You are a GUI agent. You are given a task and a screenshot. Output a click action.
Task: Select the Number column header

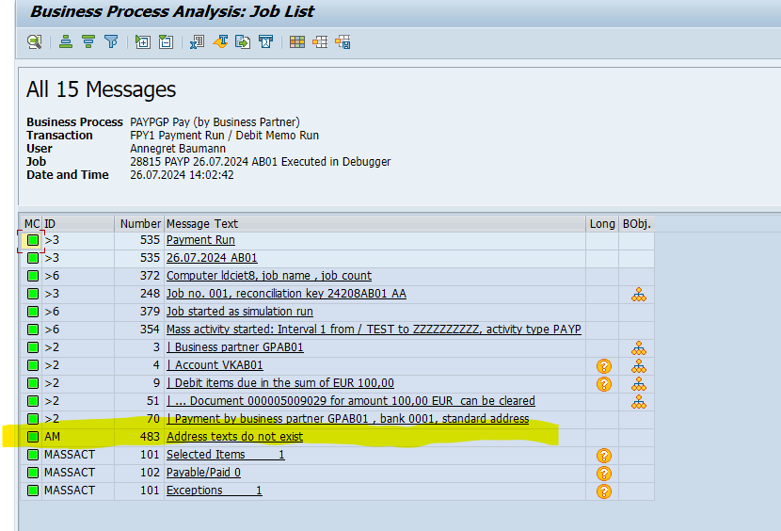140,224
